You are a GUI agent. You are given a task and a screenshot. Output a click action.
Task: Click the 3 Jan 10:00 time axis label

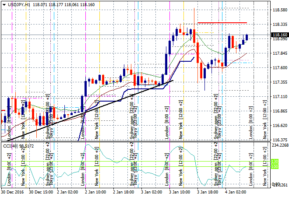click(180, 192)
